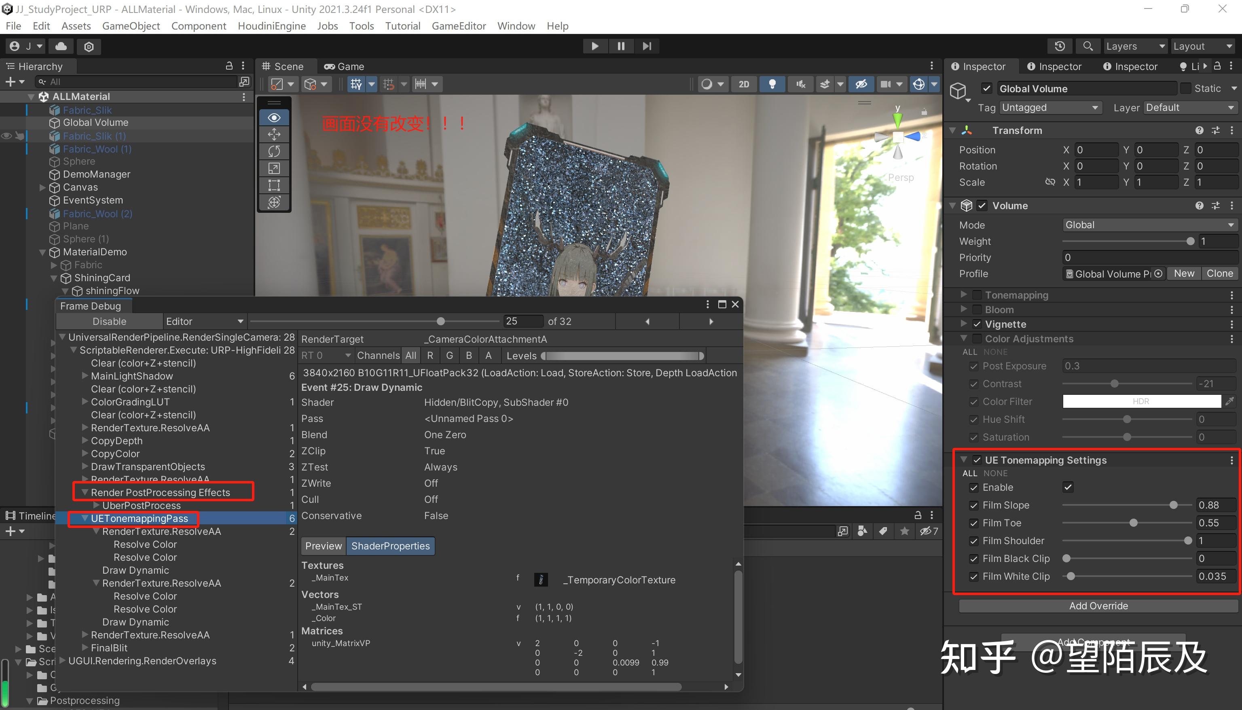This screenshot has height=710, width=1242.
Task: Click the Add Override button
Action: click(x=1098, y=606)
